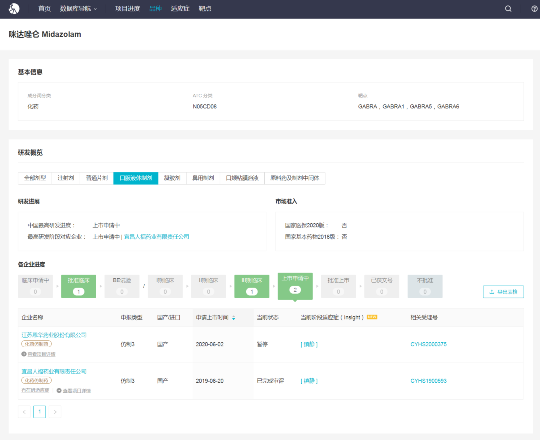This screenshot has height=440, width=540.
Task: Go to the next page arrow
Action: (55, 412)
